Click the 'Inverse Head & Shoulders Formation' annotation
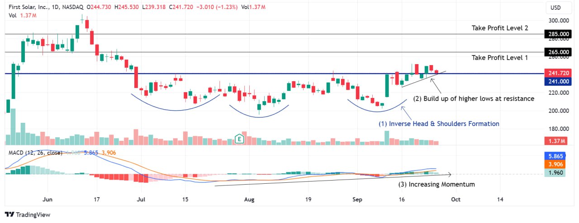The width and height of the screenshot is (579, 223). tap(439, 124)
